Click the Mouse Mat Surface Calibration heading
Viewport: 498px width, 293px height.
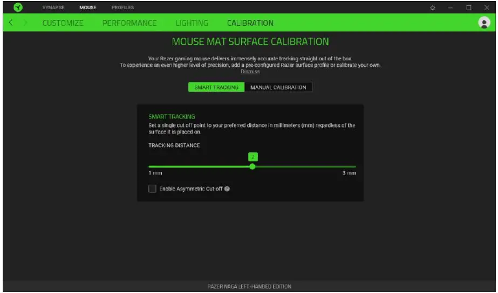tap(250, 41)
